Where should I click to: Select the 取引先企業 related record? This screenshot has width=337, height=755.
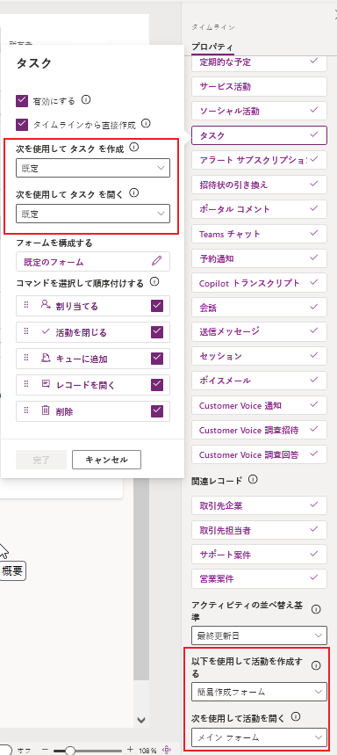pyautogui.click(x=259, y=505)
